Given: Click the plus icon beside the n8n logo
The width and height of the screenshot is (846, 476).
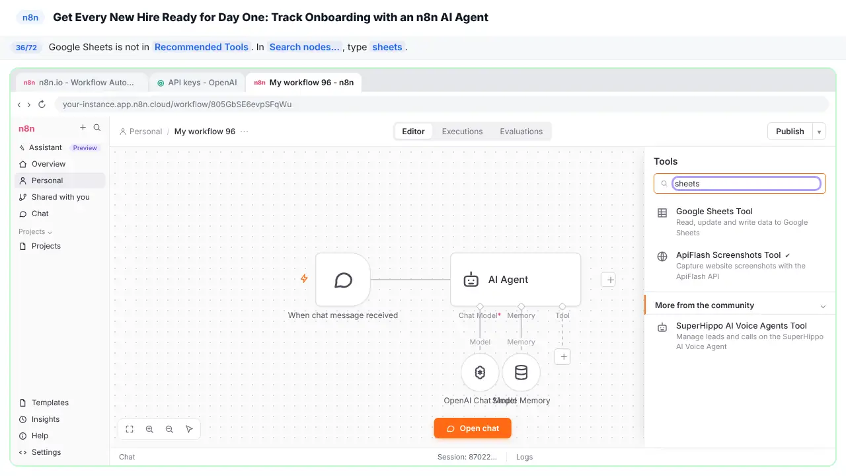Looking at the screenshot, I should coord(83,128).
